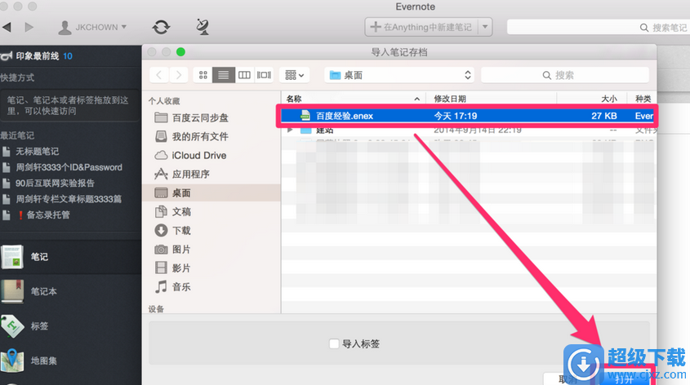Open the activity satellite icon in Evernote toolbar
The image size is (690, 385).
203,27
